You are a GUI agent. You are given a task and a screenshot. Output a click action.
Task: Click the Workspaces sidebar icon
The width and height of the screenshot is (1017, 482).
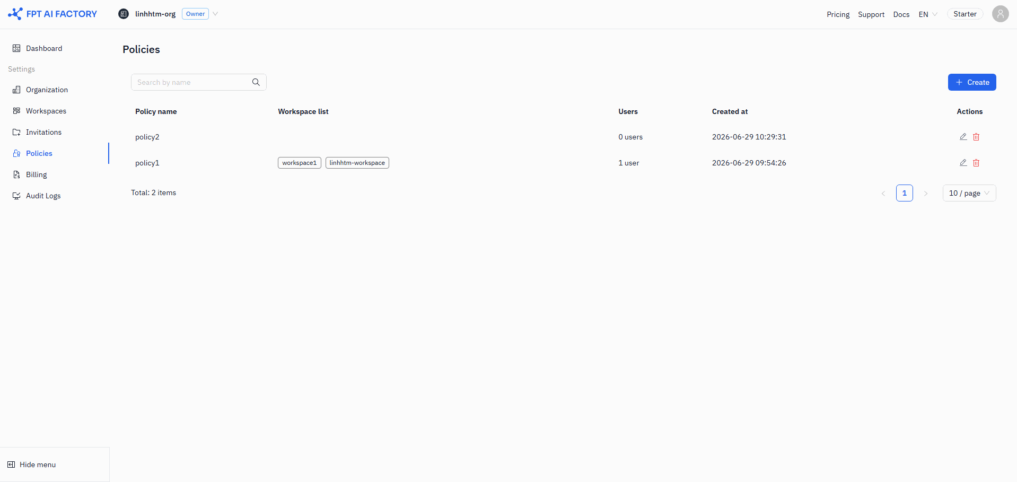16,111
